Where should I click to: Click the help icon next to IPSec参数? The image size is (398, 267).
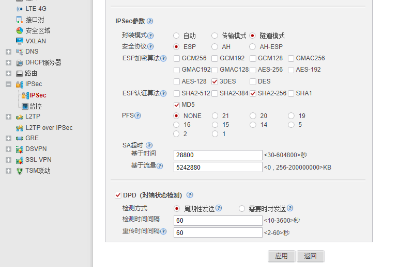point(150,21)
